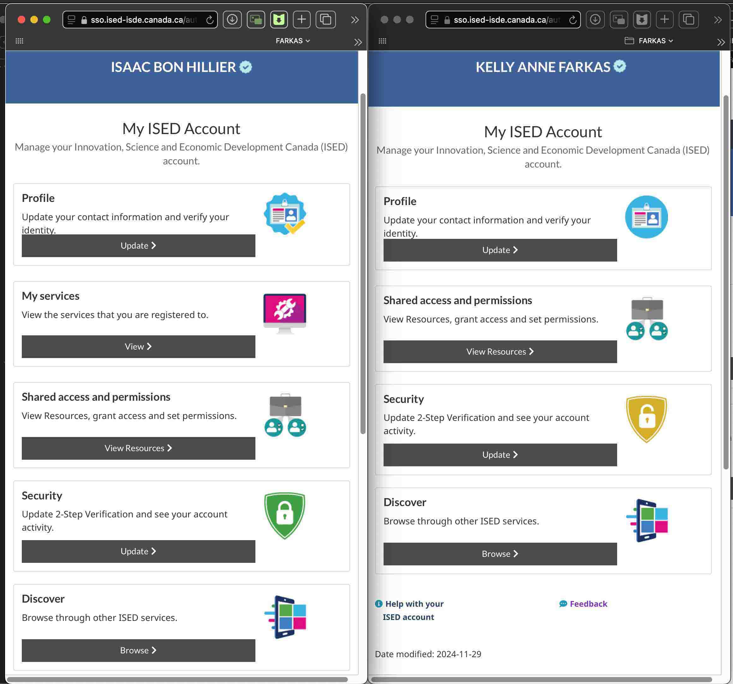
Task: Click My services monitor wrench icon
Action: click(285, 313)
